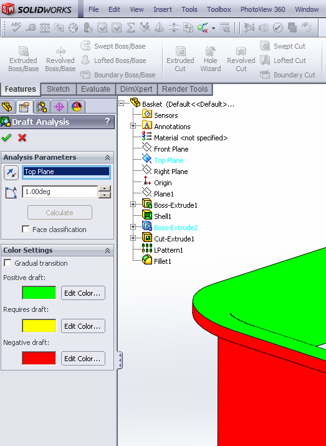Edit Color for Positive draft
The height and width of the screenshot is (446, 326).
click(x=83, y=293)
